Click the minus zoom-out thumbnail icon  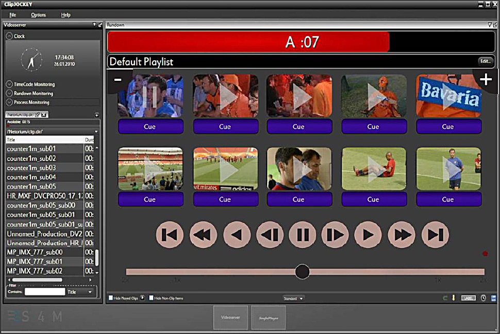pyautogui.click(x=118, y=79)
